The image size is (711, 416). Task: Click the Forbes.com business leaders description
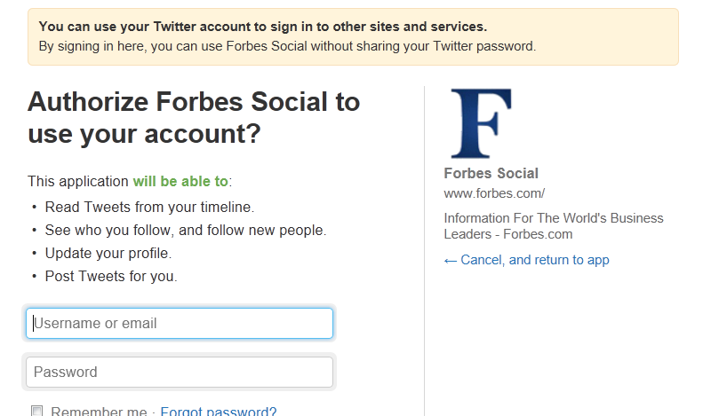tap(553, 226)
